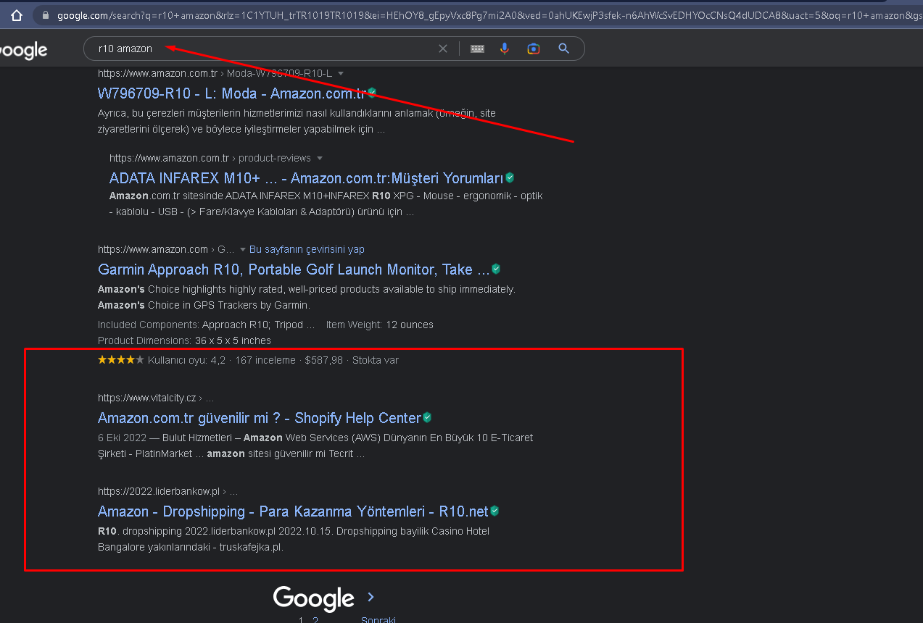Expand the arrow after product-reviews URL

[x=320, y=158]
